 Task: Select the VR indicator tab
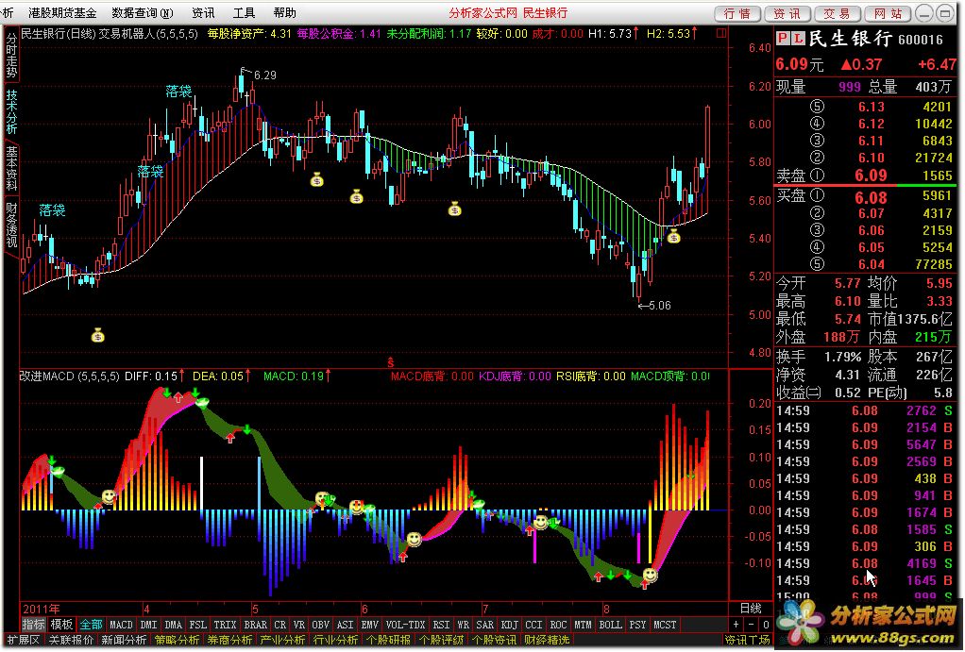tap(299, 625)
